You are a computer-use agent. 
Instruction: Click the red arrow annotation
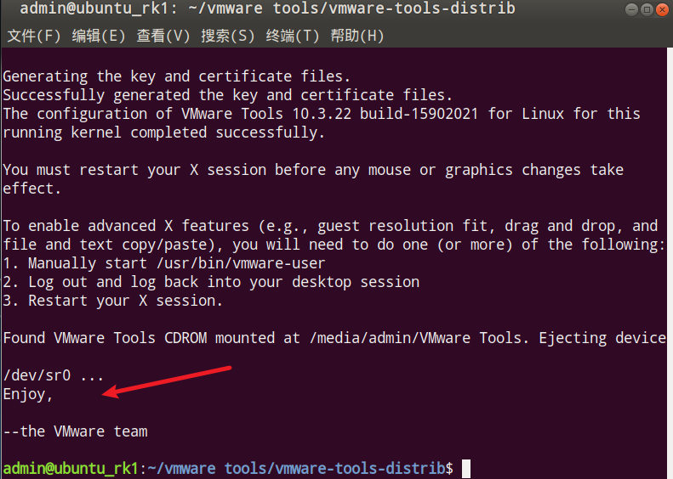click(168, 380)
